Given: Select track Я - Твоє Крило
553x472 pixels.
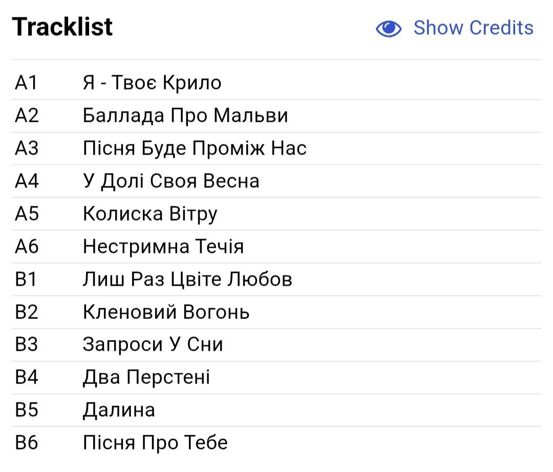Looking at the screenshot, I should 152,83.
